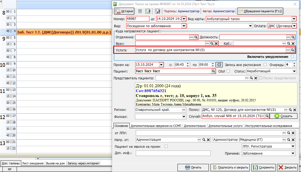Image resolution: width=301 pixels, height=172 pixels.
Task: Click the checklist icon with green checkmark
Action: pyautogui.click(x=148, y=11)
